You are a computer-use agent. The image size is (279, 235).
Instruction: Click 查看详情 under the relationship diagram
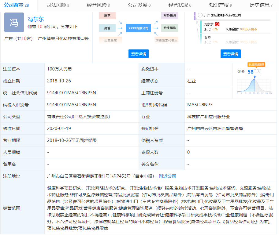pyautogui.click(x=138, y=54)
